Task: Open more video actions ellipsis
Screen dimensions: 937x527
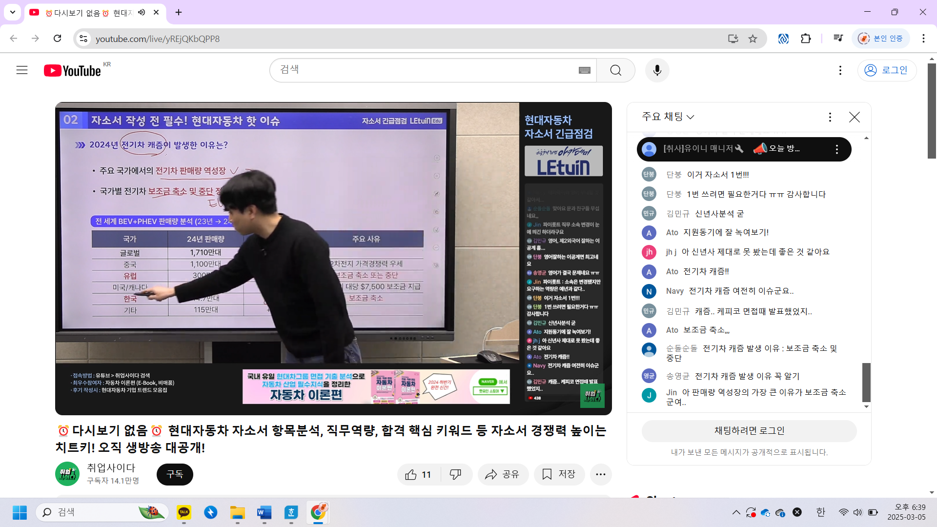Action: pyautogui.click(x=601, y=474)
